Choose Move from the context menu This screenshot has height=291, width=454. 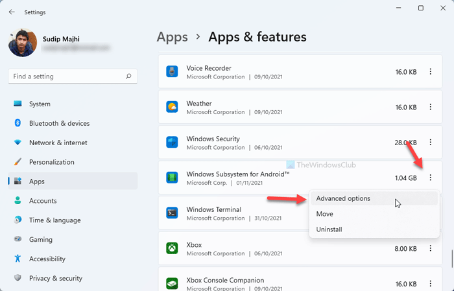[x=374, y=214]
